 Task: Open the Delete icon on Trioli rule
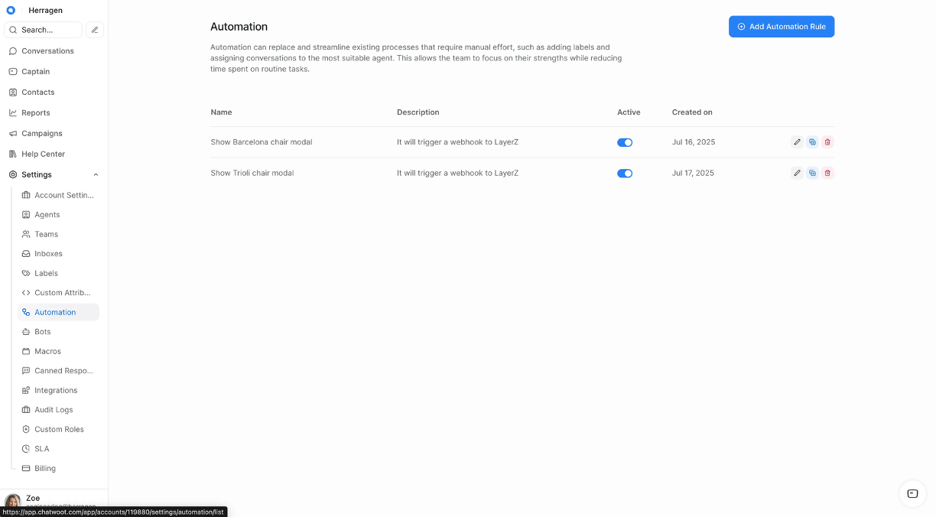pos(827,173)
